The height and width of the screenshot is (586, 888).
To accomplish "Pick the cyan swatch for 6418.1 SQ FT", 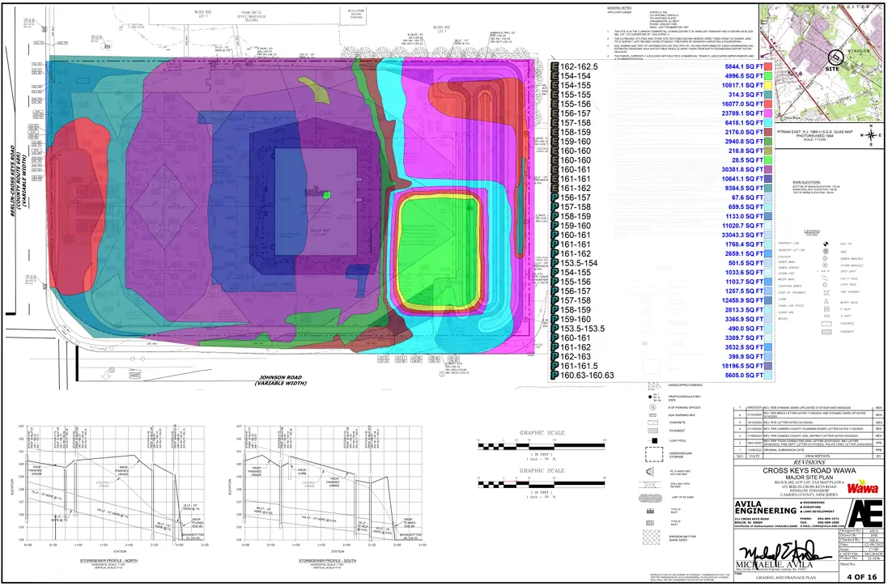I will pos(768,123).
